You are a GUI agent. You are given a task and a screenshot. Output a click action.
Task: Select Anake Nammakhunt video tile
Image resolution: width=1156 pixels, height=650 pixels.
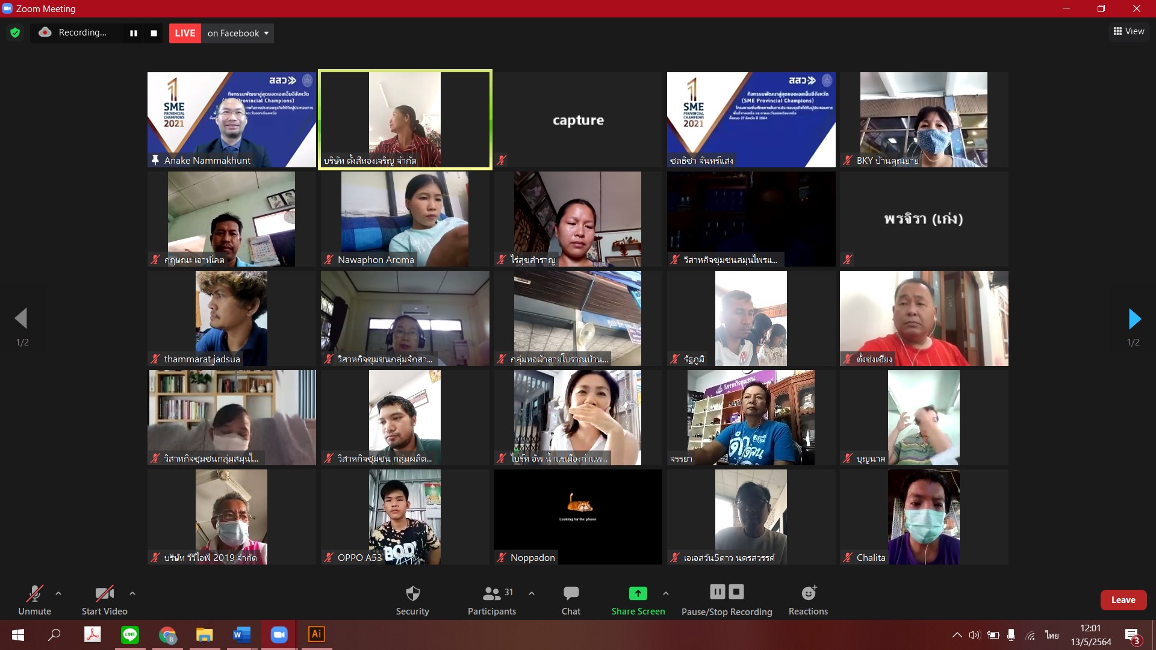coord(231,119)
